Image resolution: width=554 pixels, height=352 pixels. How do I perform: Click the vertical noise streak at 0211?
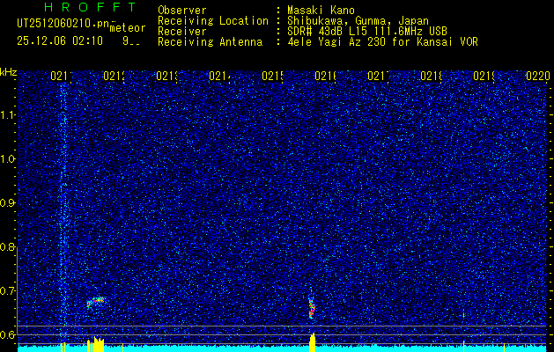tap(63, 212)
